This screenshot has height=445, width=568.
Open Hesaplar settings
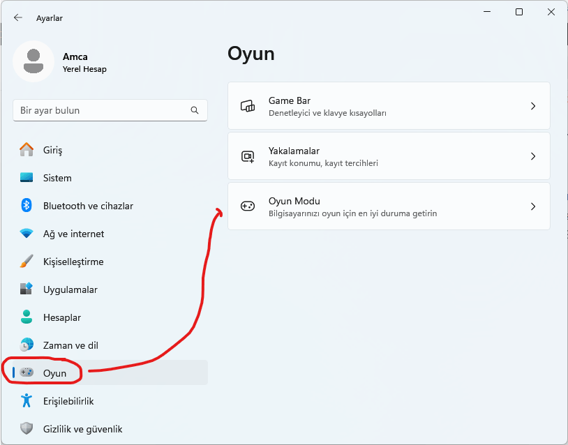click(110, 317)
